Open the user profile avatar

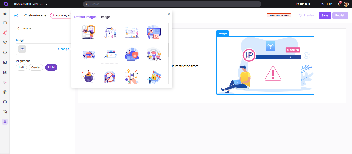click(x=346, y=4)
